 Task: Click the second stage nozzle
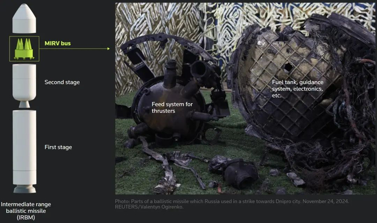pos(24,105)
